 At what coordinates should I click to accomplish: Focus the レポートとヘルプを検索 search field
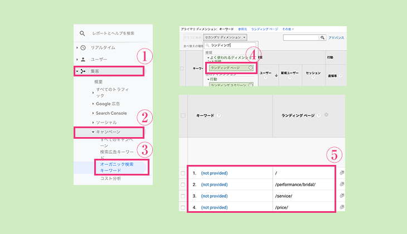click(113, 33)
